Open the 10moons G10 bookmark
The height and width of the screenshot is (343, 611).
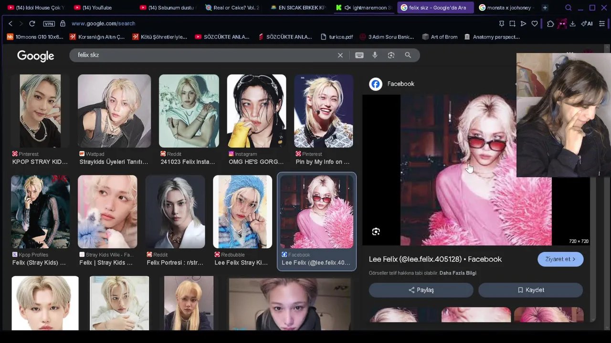pyautogui.click(x=35, y=37)
